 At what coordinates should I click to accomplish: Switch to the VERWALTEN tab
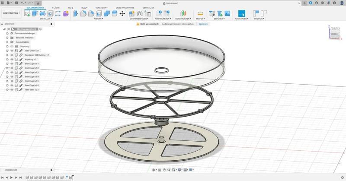[x=148, y=8]
